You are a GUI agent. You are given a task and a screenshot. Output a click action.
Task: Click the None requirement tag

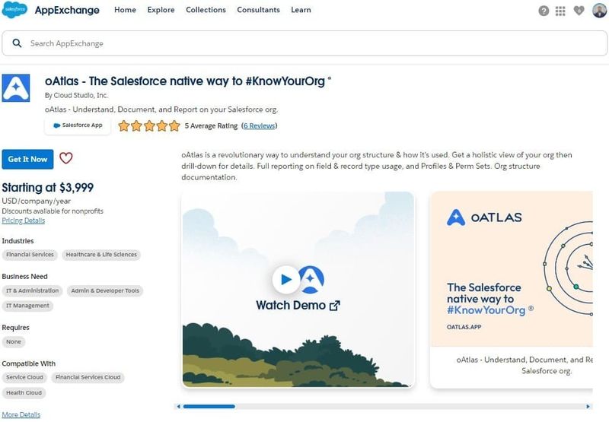(x=14, y=341)
